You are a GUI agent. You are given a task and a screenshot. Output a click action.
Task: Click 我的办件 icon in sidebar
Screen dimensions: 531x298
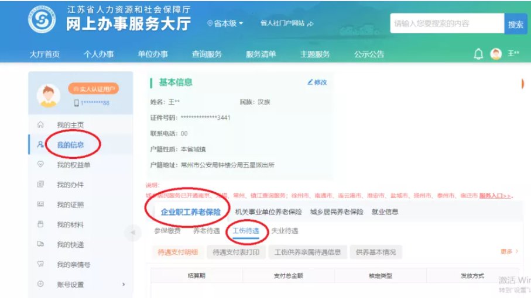click(x=40, y=184)
